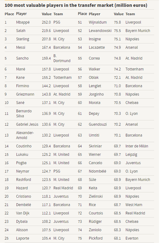
Task: Click the first Player column header
Action: tap(21, 14)
